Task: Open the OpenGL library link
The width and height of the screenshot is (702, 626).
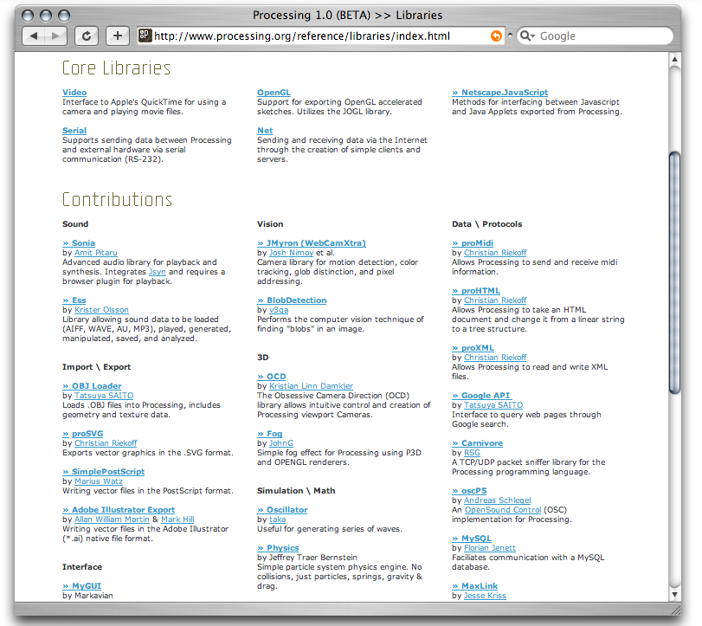Action: click(274, 93)
